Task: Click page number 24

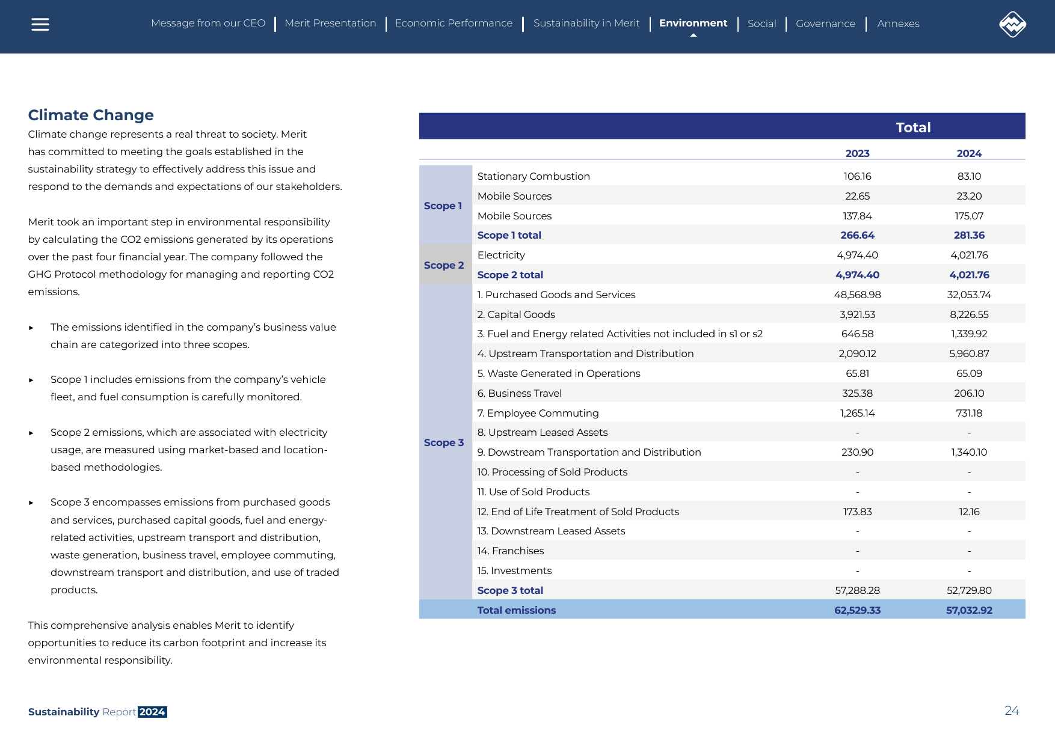Action: coord(1012,711)
